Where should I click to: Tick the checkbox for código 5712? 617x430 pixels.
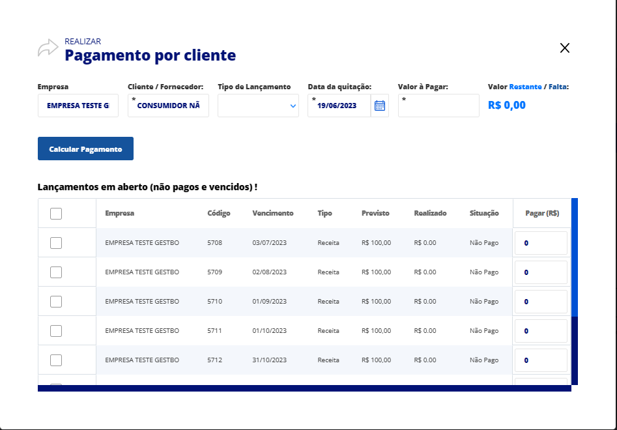pyautogui.click(x=56, y=360)
